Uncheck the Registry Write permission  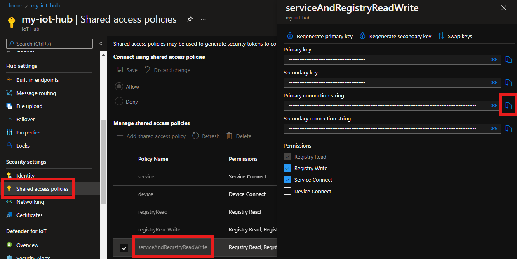pos(287,168)
